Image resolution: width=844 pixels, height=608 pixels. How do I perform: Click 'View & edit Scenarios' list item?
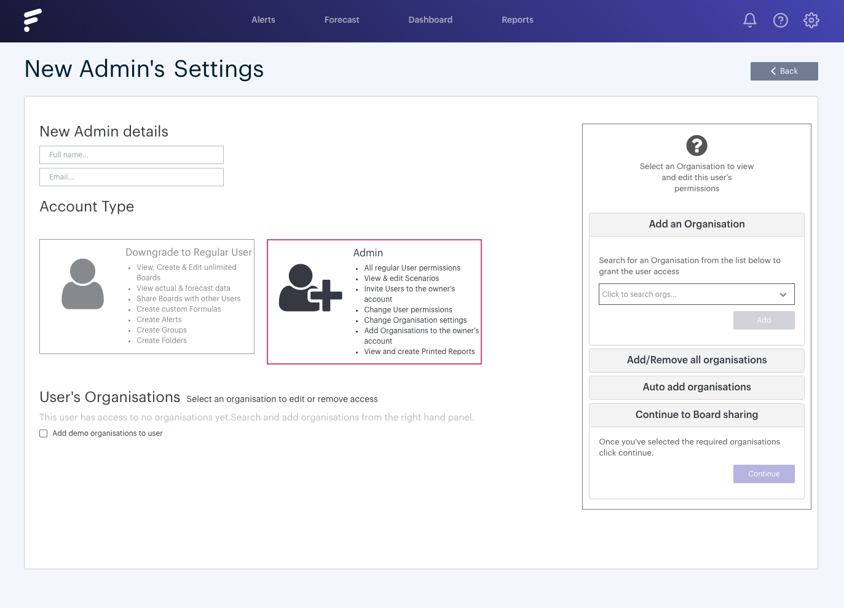401,278
